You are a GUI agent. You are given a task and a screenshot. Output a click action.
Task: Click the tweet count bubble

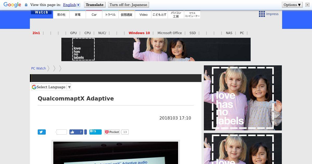[x=61, y=132]
